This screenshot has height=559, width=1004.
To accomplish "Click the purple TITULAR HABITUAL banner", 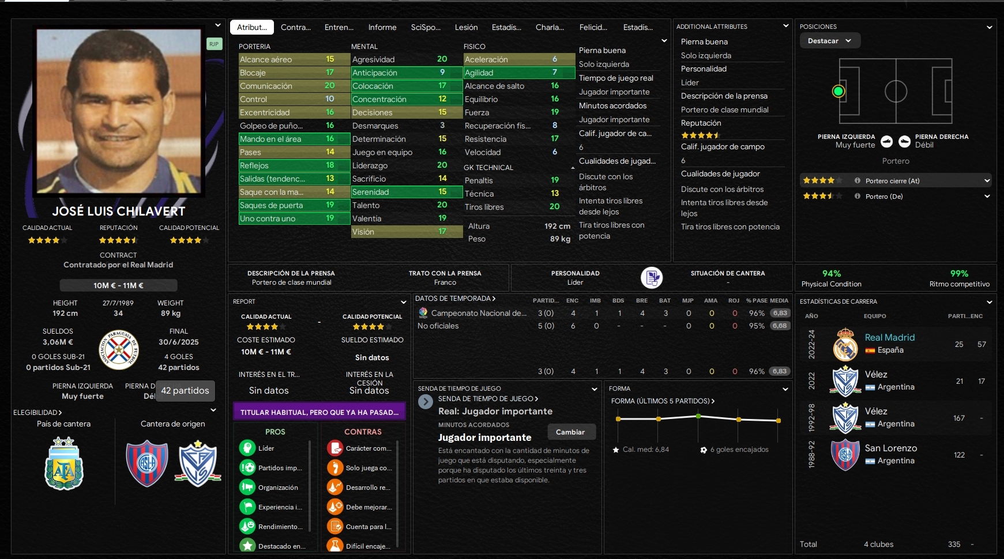I will click(x=319, y=412).
